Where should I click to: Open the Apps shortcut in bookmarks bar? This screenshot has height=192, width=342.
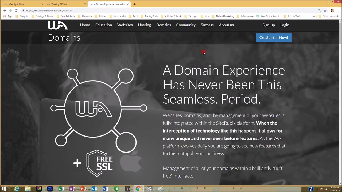pyautogui.click(x=8, y=16)
